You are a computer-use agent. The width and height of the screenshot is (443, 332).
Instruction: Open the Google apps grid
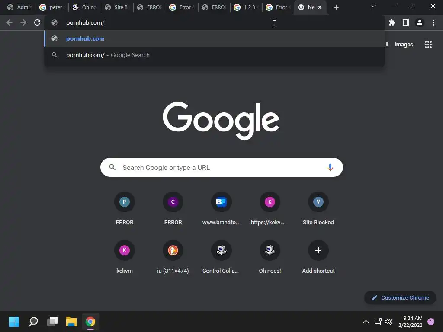tap(428, 45)
